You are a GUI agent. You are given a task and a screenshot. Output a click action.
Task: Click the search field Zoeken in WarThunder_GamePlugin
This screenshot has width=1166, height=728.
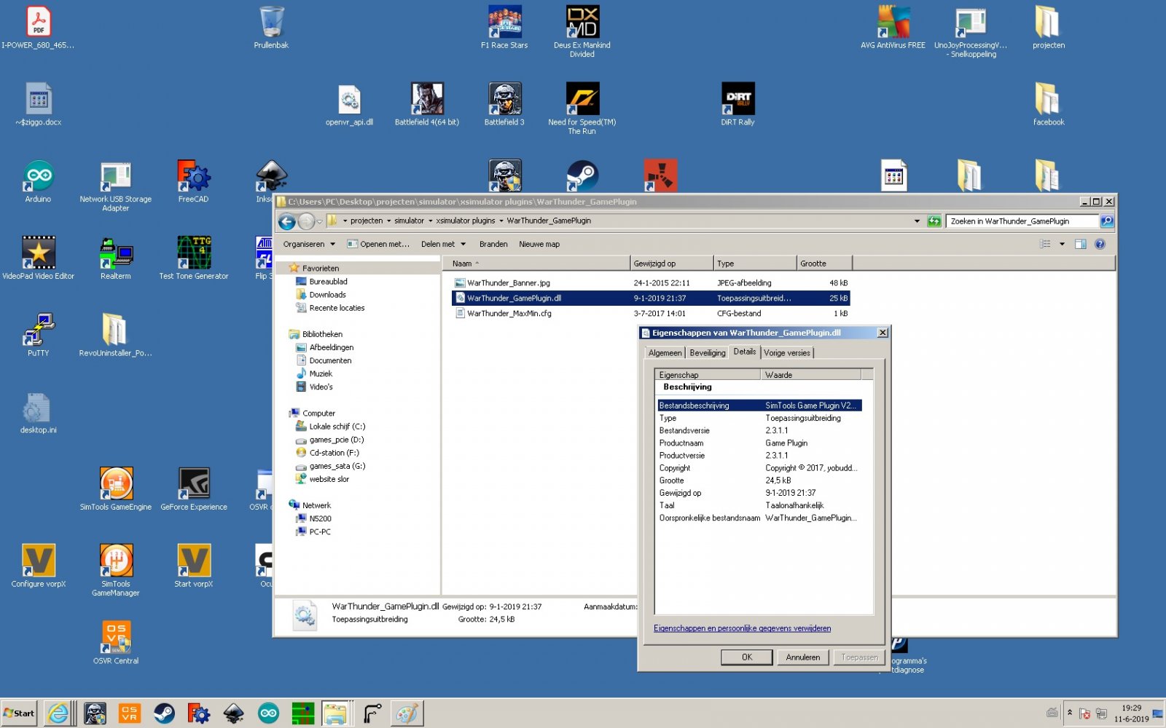(x=1023, y=221)
